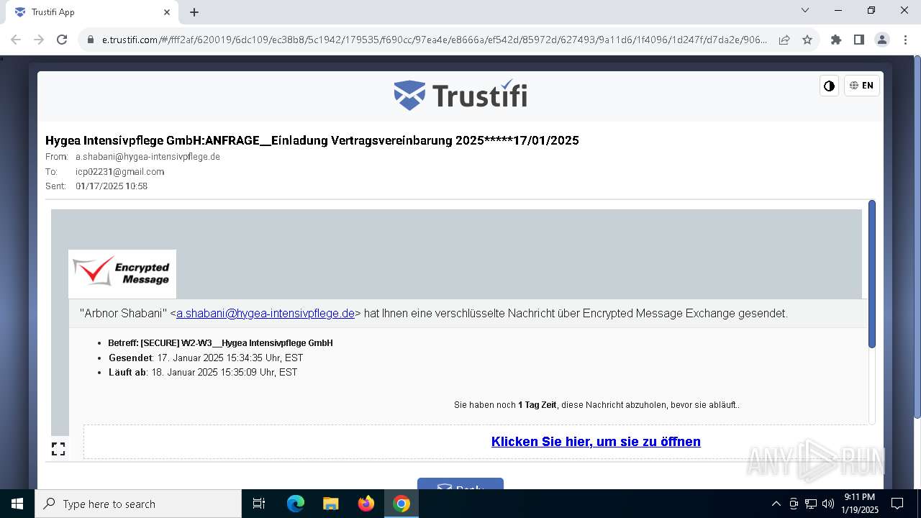Switch to Chrome on taskbar

(x=401, y=504)
